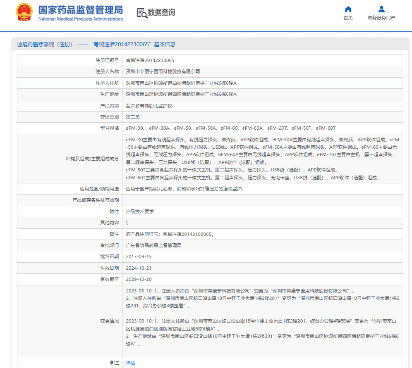The image size is (412, 368).
Task: Click the 批准日期 row label
Action: [110, 256]
